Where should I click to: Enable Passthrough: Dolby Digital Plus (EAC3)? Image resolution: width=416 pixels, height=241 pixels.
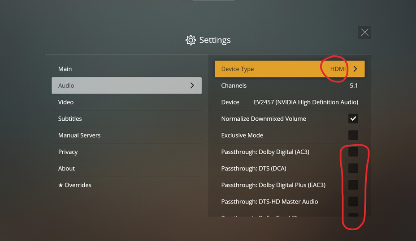(353, 185)
